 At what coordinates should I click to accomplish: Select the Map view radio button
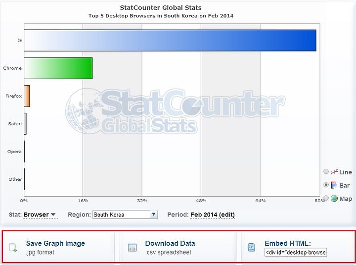pos(326,198)
